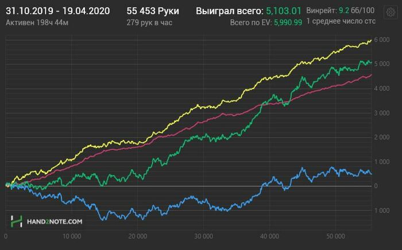Click the '55 453 Руки' hands count

153,11
